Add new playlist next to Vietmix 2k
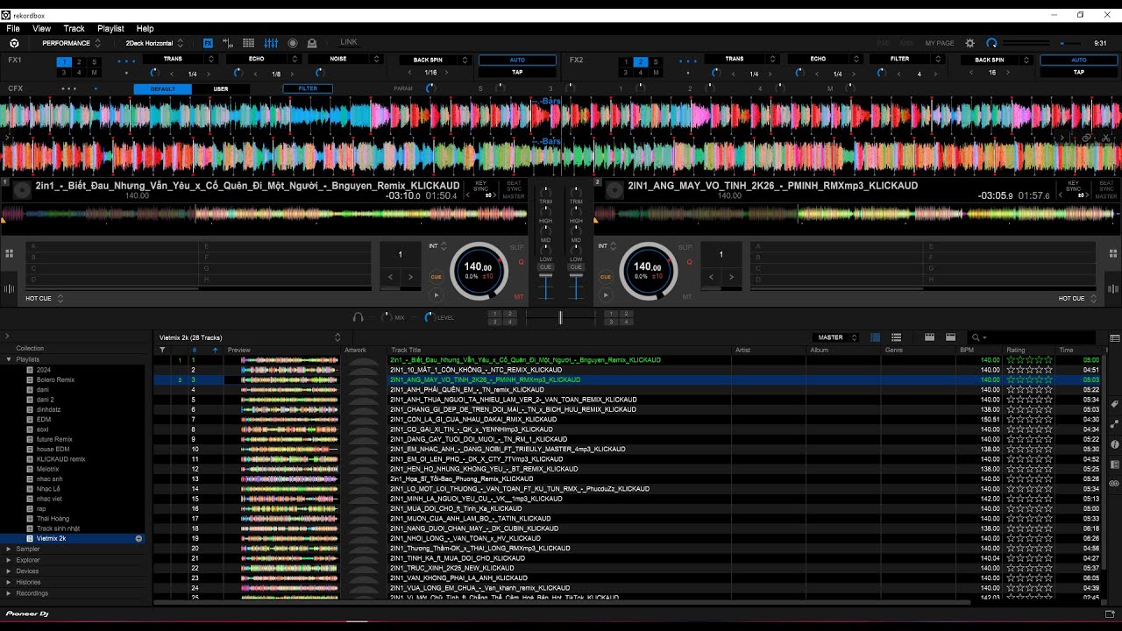 [x=138, y=539]
